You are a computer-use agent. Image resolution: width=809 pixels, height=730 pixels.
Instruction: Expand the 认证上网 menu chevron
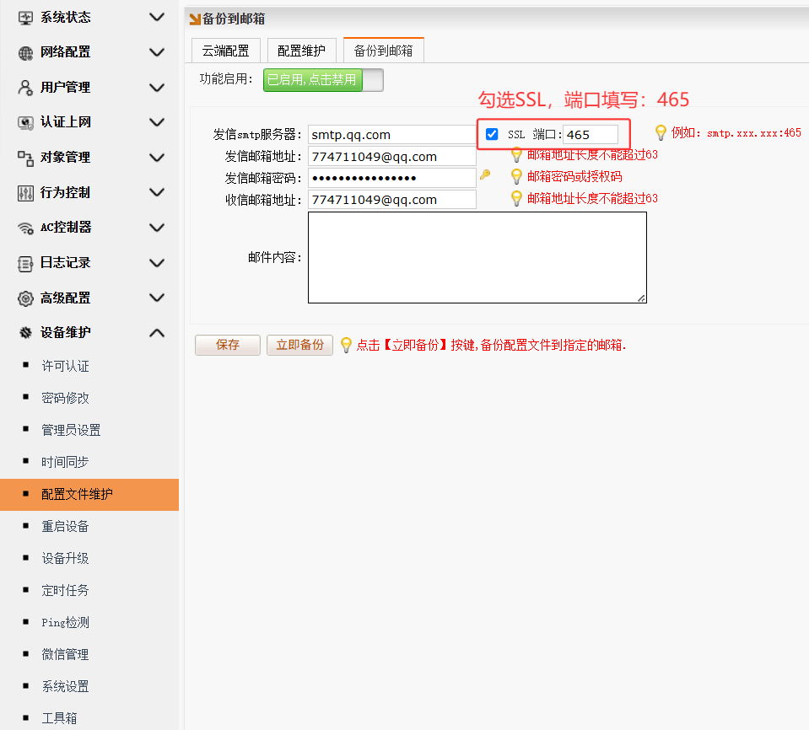[157, 122]
